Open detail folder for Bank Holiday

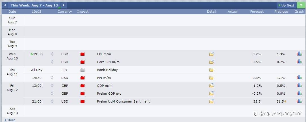click(211, 70)
